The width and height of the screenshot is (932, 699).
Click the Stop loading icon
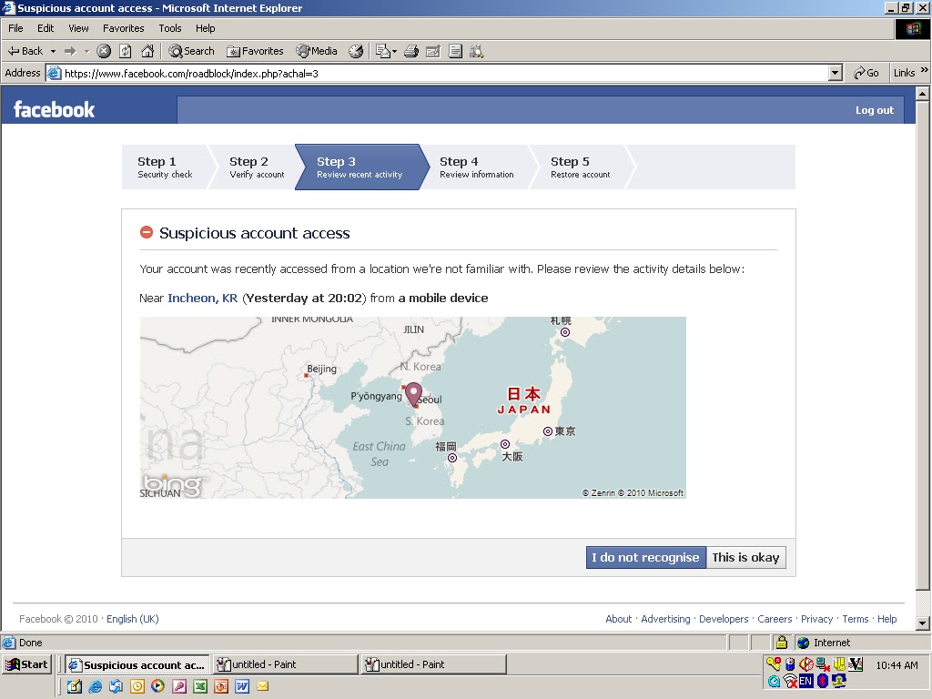point(104,51)
